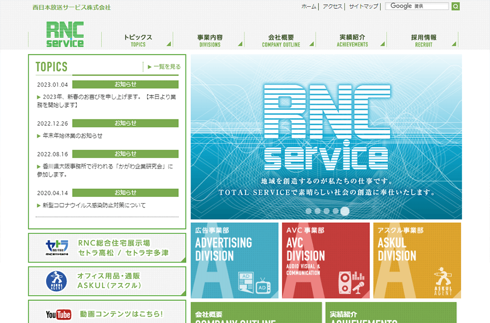Open the ASKUL Division tile
The width and height of the screenshot is (490, 323).
point(417,260)
